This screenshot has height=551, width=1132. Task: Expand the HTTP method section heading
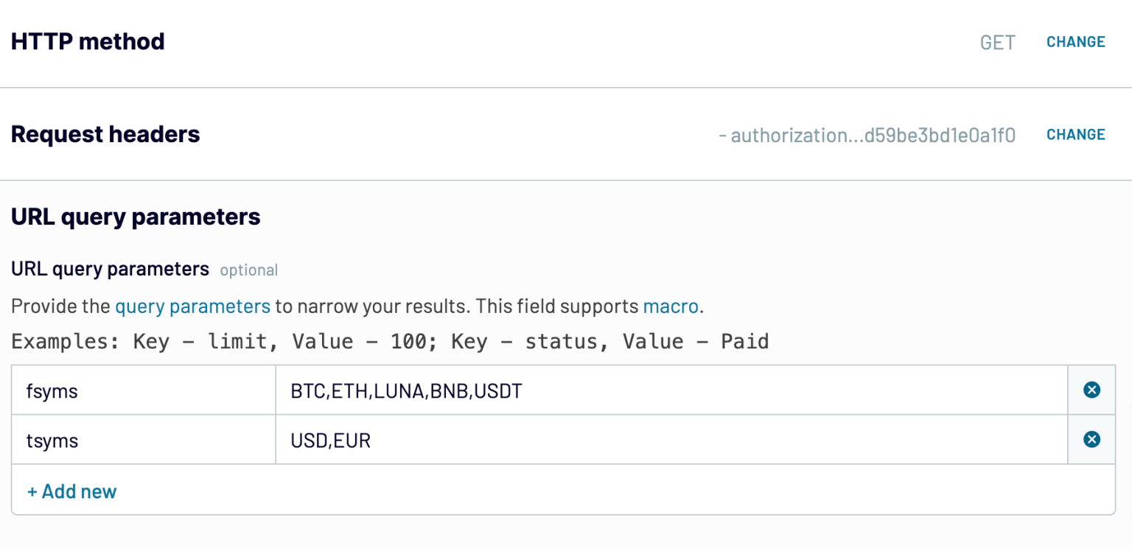tap(88, 42)
